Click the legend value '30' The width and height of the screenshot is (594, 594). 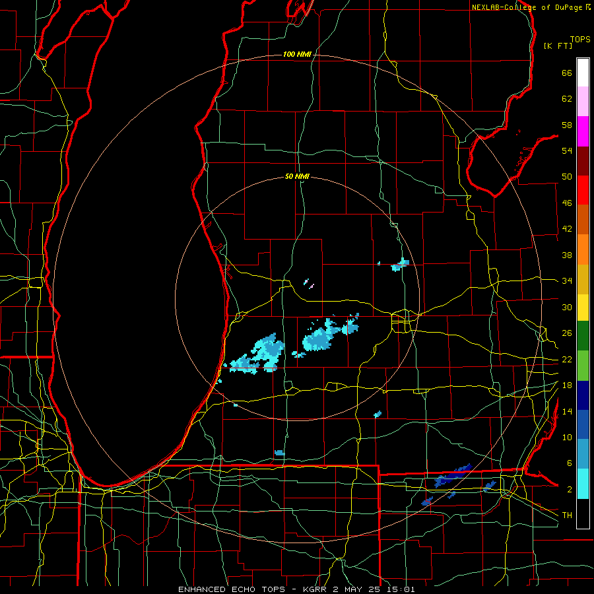pos(567,307)
